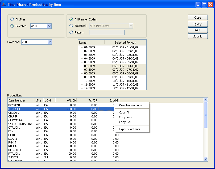This screenshot has height=169, width=215.
Task: Expand the Calendar 2009 dropdown
Action: click(50, 42)
